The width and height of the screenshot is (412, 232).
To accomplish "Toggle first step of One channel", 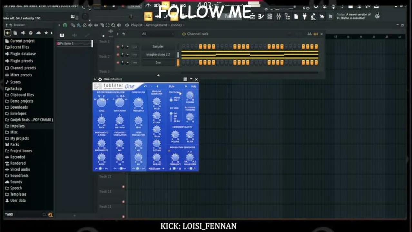I will [x=183, y=63].
